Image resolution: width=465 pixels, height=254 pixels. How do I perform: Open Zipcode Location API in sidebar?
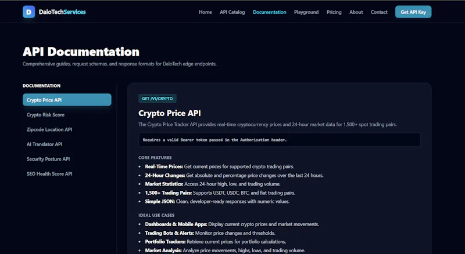67,129
